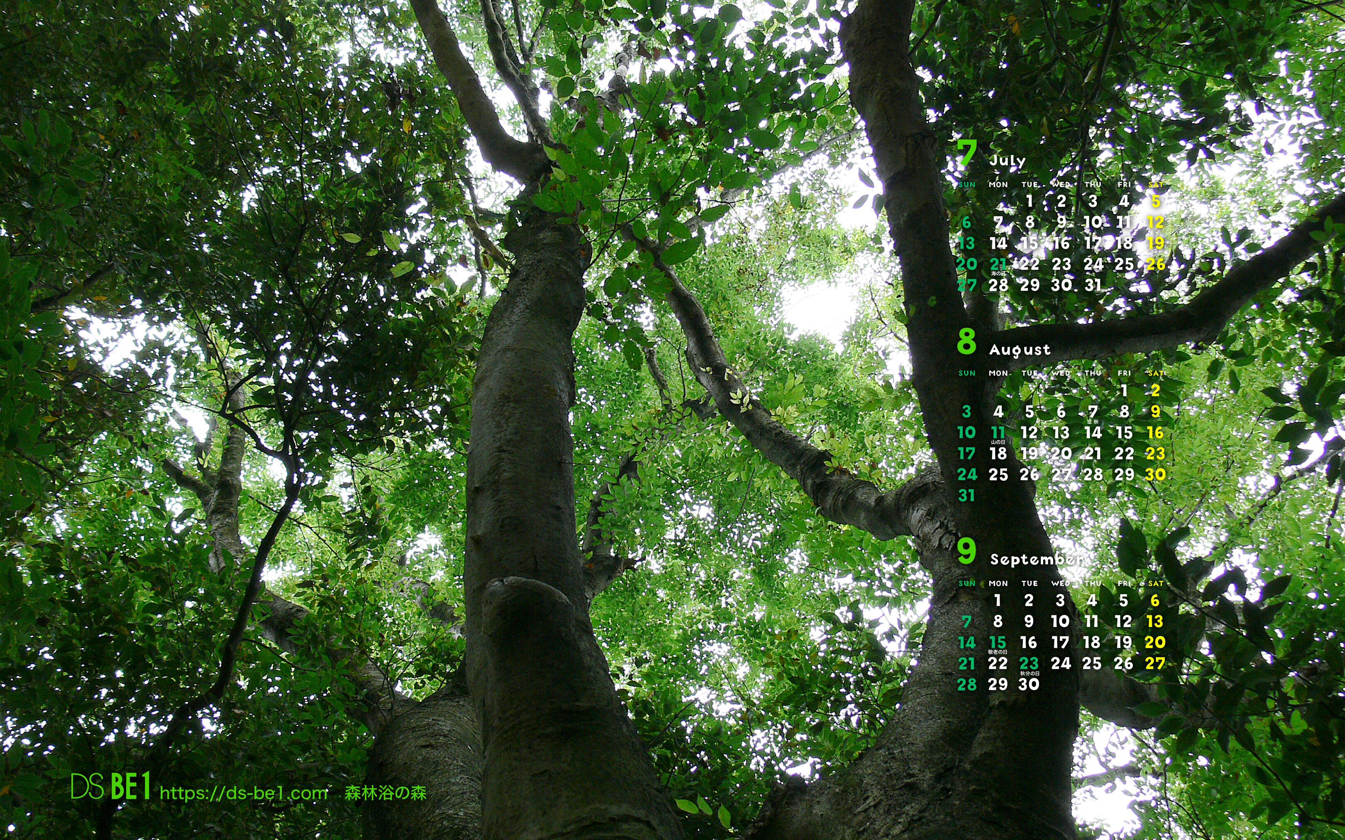Select July 31 in the calendar
Screen dimensions: 1345x840
(x=1093, y=285)
